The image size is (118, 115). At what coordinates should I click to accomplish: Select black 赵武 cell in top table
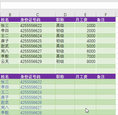pyautogui.click(x=10, y=46)
